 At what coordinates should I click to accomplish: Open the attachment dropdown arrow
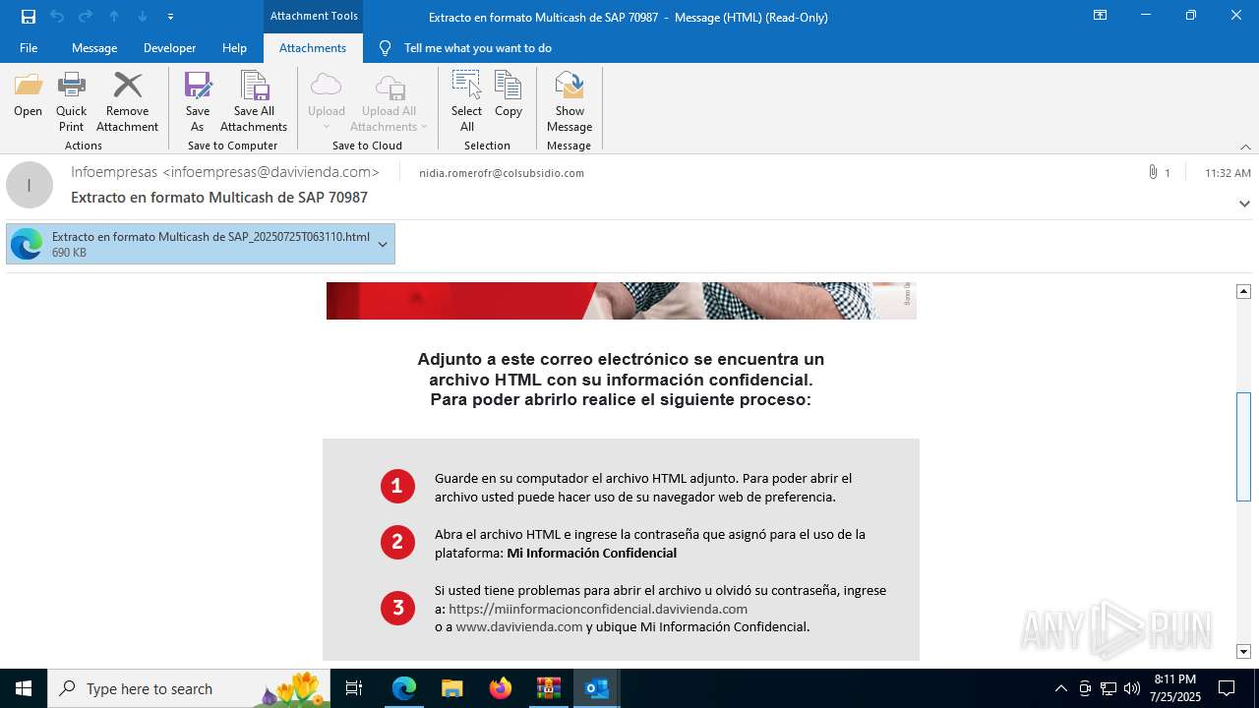383,244
